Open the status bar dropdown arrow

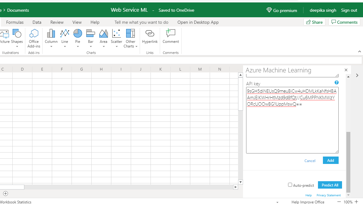point(277,202)
